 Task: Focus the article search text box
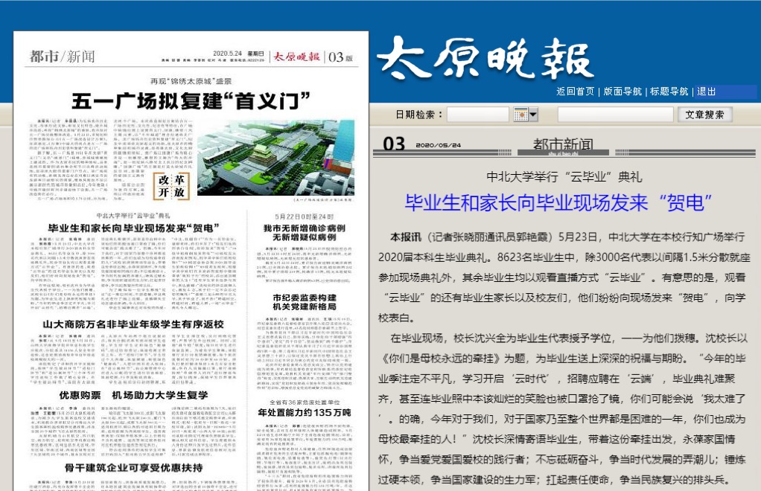click(615, 115)
